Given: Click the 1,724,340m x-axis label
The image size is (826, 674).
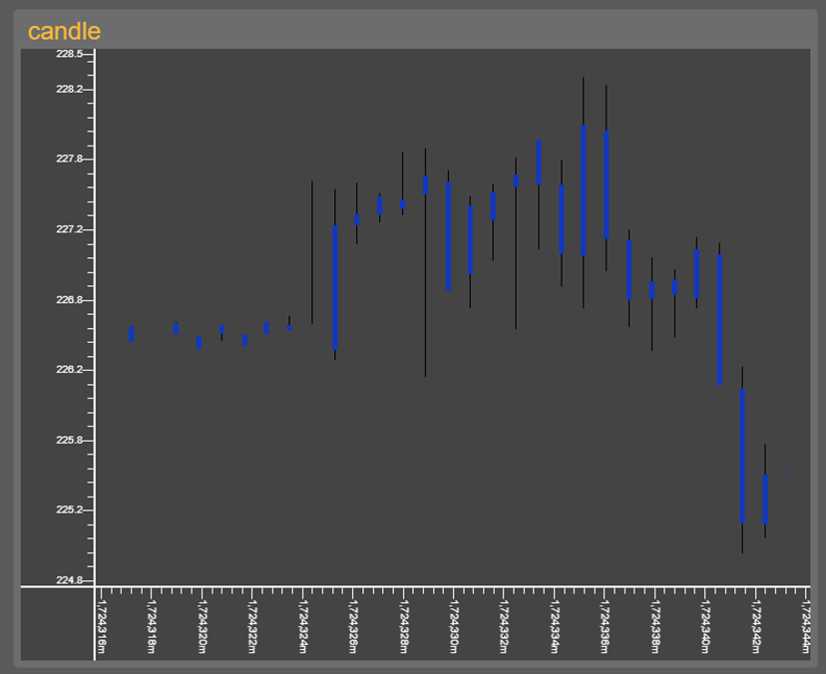Looking at the screenshot, I should 705,626.
